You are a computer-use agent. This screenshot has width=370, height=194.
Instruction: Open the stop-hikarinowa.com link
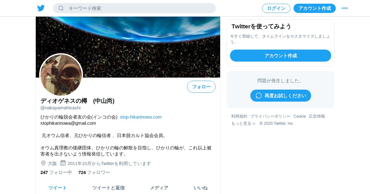click(x=141, y=117)
